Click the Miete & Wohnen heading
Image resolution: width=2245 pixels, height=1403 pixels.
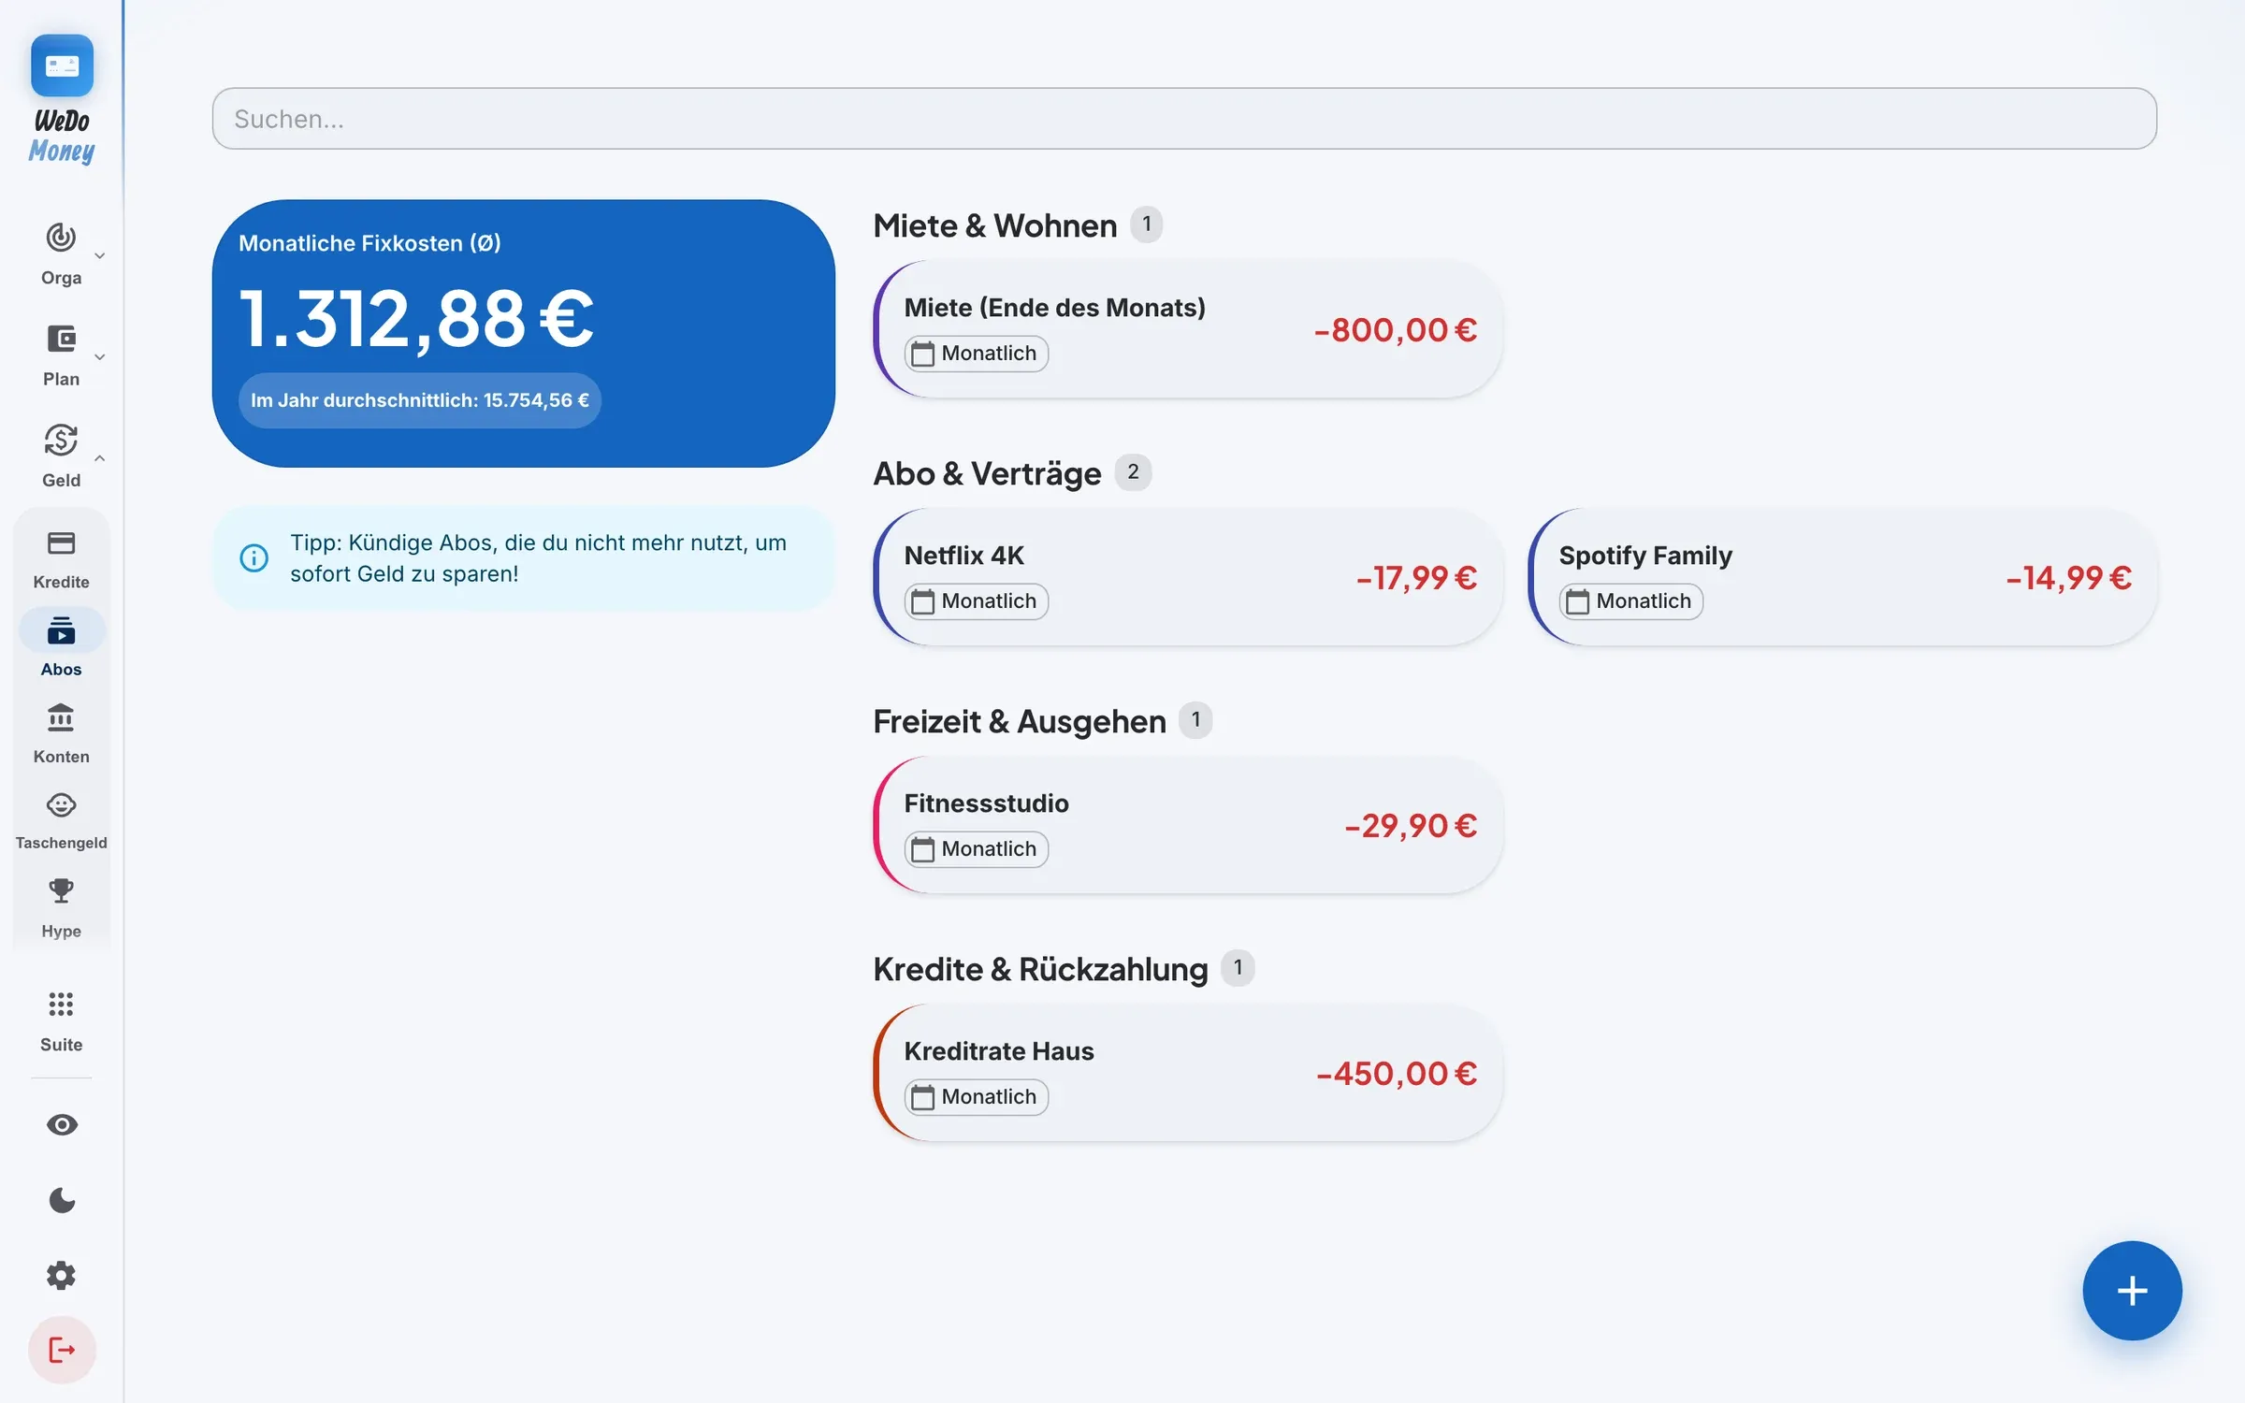(995, 225)
